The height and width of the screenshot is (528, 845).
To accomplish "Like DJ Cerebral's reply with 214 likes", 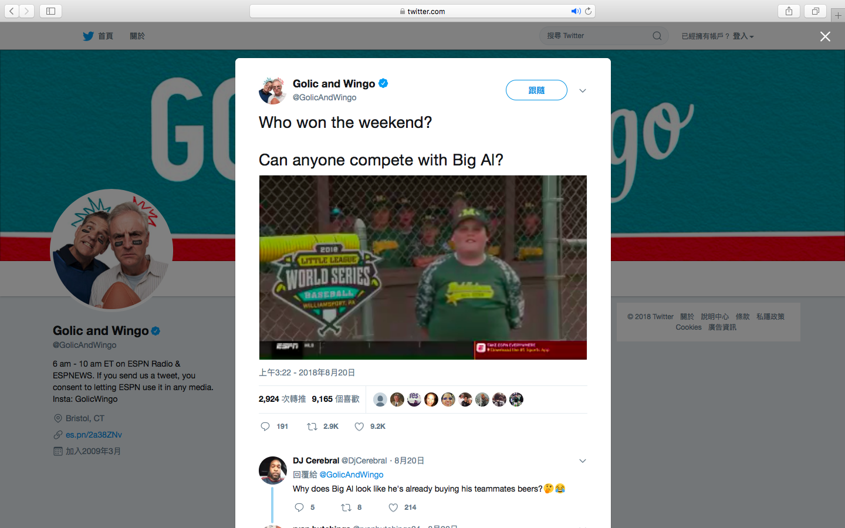I will point(393,507).
